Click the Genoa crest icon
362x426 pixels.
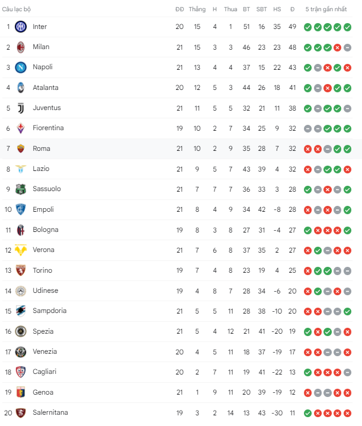click(x=21, y=392)
